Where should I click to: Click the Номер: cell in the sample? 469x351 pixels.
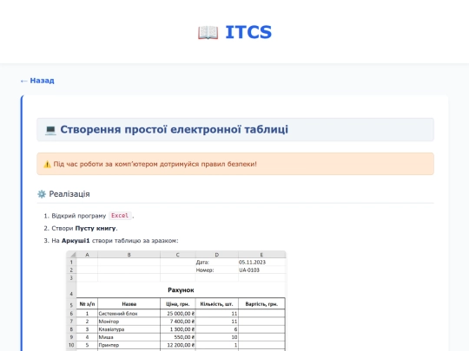217,270
